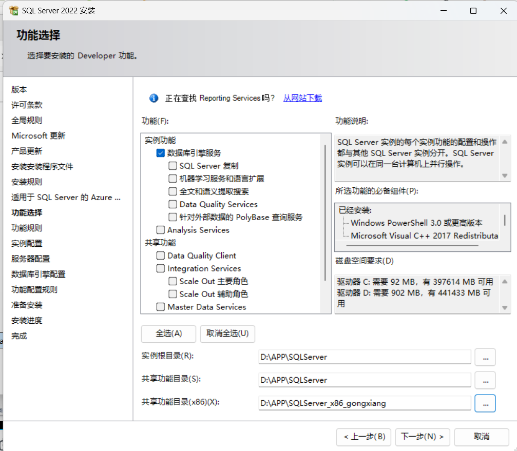Focus the 共享功能目录(S) path field

(365, 380)
